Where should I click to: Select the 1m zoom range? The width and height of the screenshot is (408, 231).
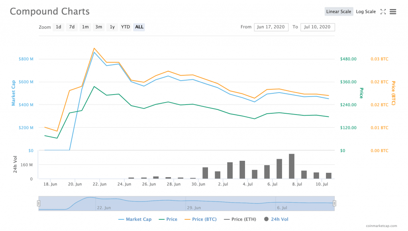[85, 27]
